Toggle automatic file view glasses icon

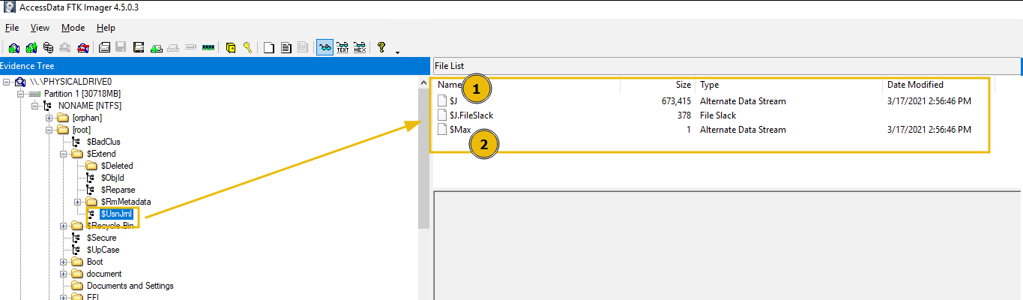325,47
